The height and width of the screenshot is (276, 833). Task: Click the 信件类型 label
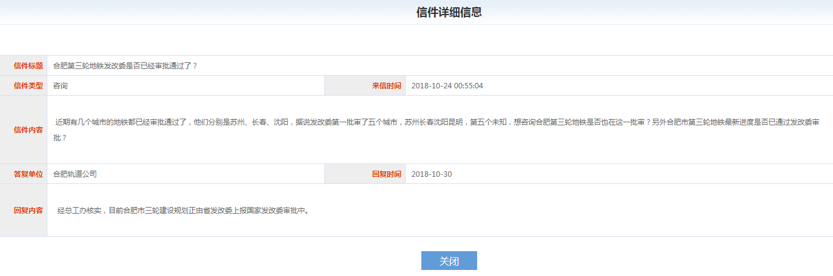28,85
